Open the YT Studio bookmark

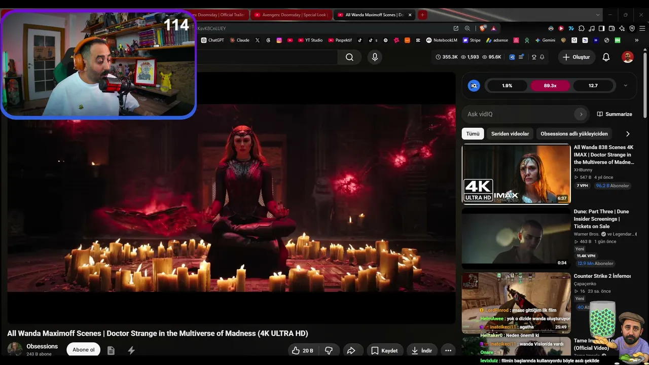click(x=310, y=40)
